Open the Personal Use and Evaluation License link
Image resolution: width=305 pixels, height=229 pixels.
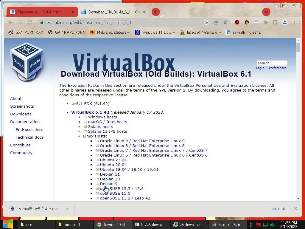click(220, 86)
